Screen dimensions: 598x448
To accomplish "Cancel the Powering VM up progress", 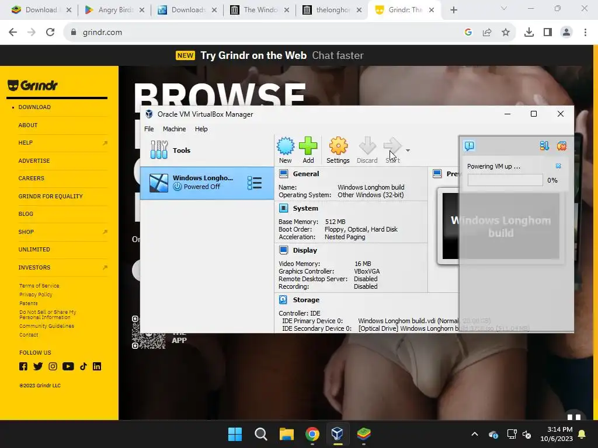I will coord(558,166).
